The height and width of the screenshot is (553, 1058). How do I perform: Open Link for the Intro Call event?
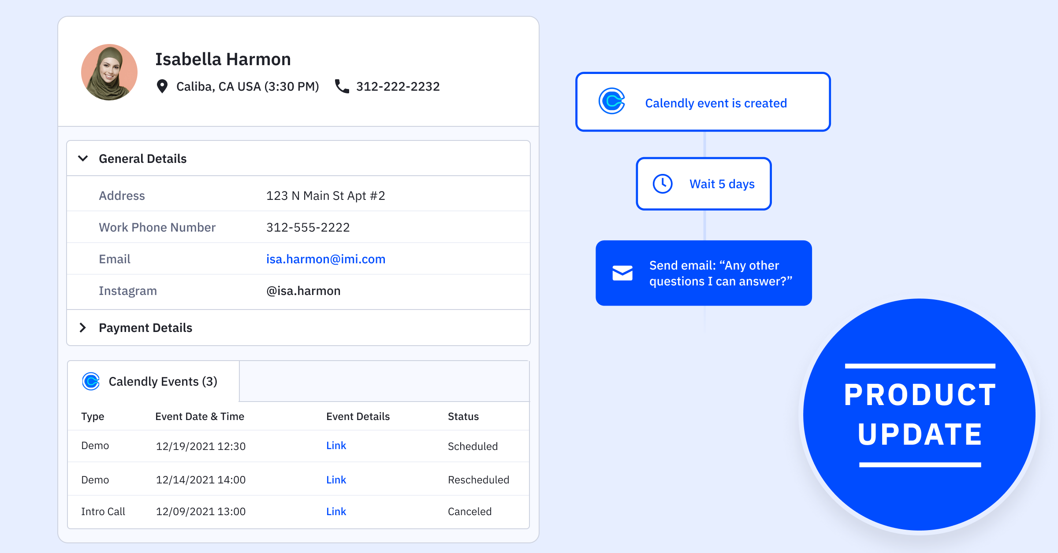(x=336, y=512)
